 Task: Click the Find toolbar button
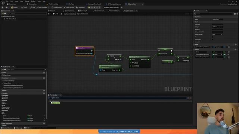(32, 7)
